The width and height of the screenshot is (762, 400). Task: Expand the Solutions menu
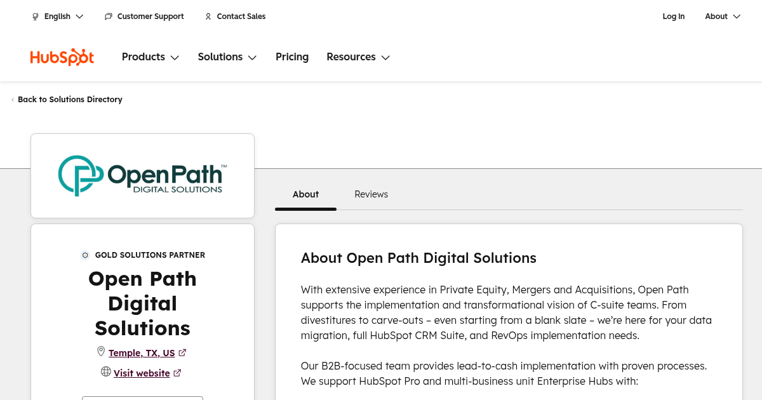(227, 57)
